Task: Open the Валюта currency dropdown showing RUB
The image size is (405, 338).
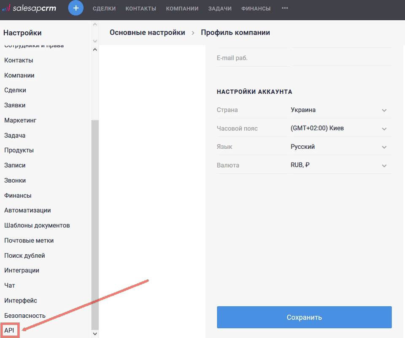Action: click(384, 165)
